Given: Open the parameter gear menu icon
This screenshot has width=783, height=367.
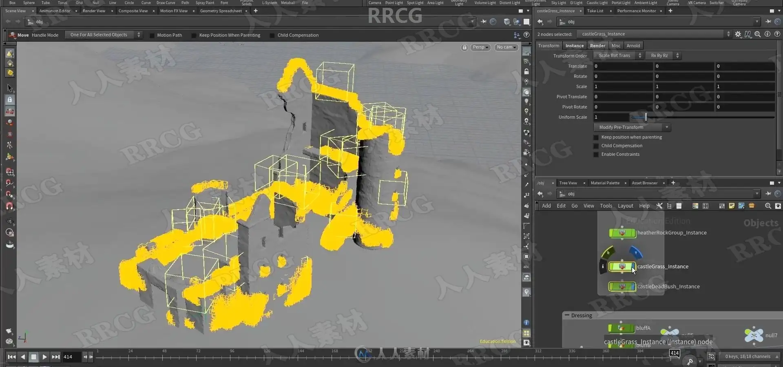Looking at the screenshot, I should (738, 34).
